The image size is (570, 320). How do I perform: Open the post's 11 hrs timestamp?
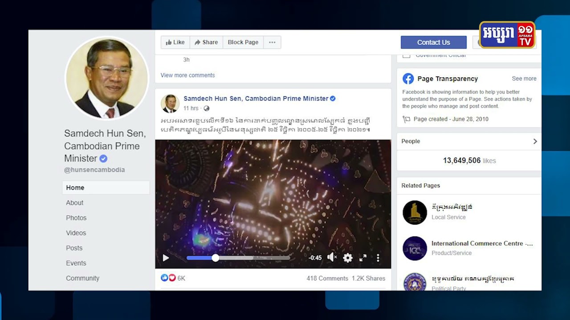191,108
